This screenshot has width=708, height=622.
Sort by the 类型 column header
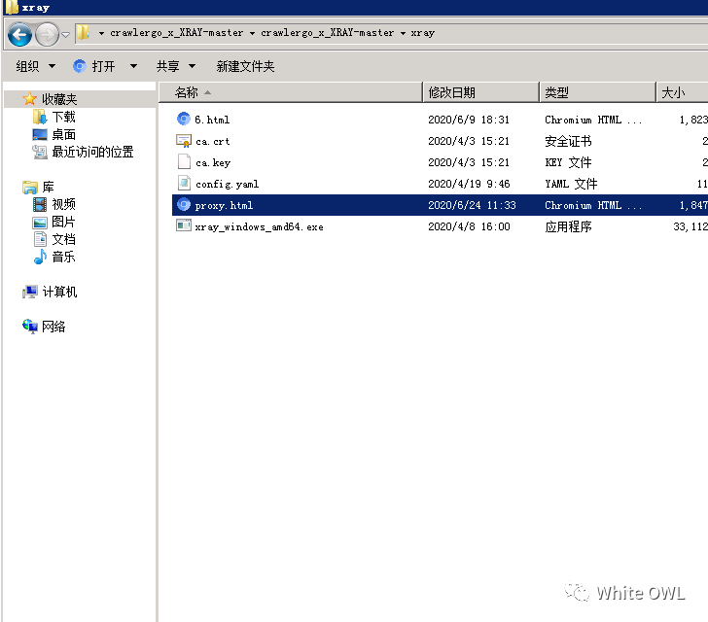(x=598, y=92)
